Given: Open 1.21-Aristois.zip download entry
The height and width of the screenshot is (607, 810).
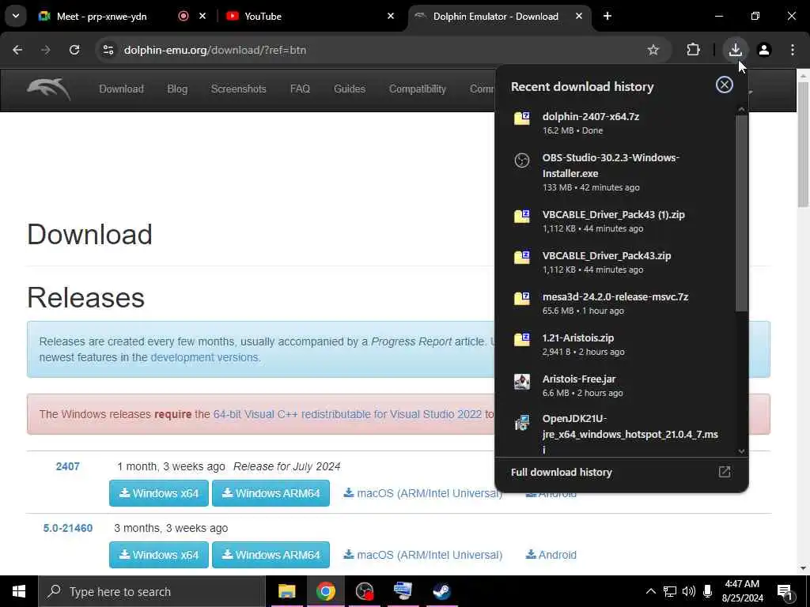Looking at the screenshot, I should (x=615, y=345).
